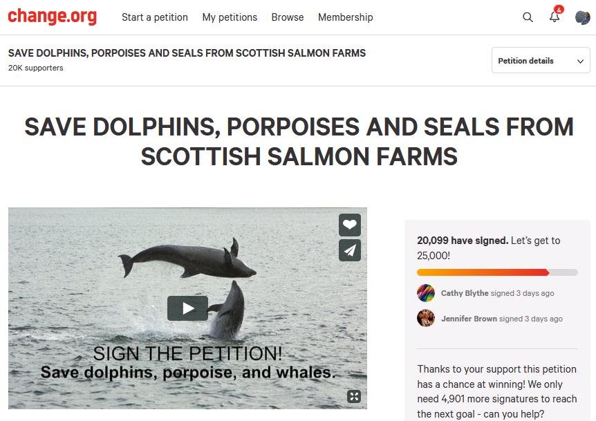Open the user profile avatar menu
Screen dimensions: 596x421
pos(582,17)
